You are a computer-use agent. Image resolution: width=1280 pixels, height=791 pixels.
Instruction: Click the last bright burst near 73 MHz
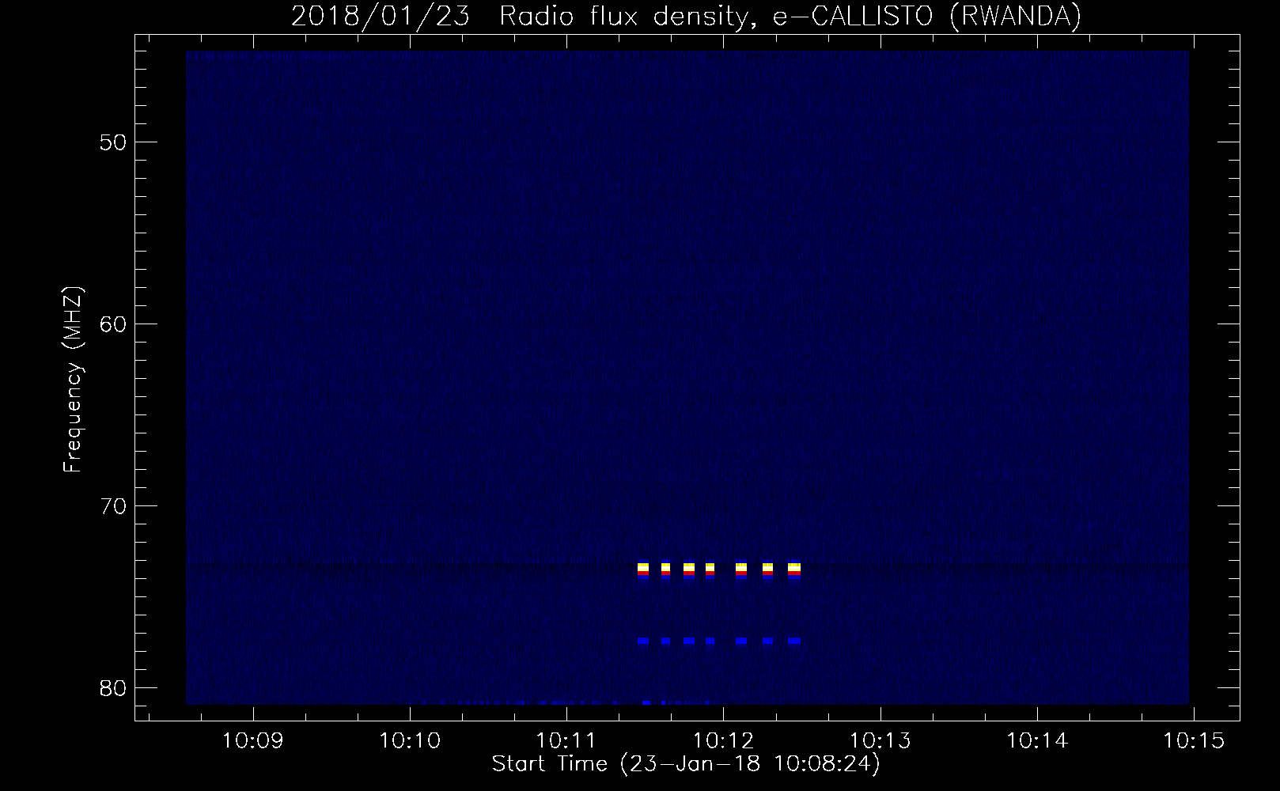point(794,570)
